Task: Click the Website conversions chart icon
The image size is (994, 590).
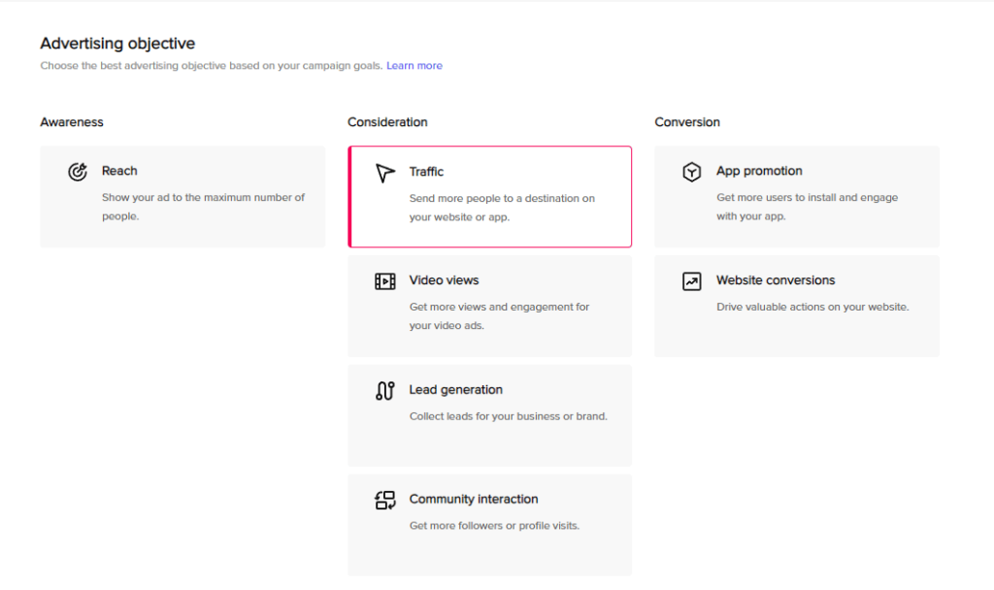Action: pyautogui.click(x=691, y=281)
